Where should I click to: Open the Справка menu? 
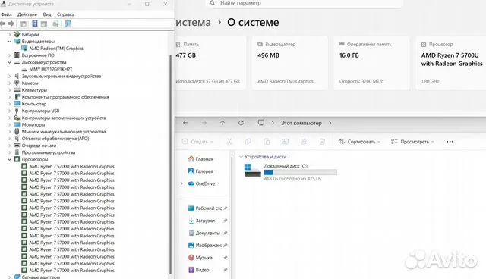click(65, 14)
